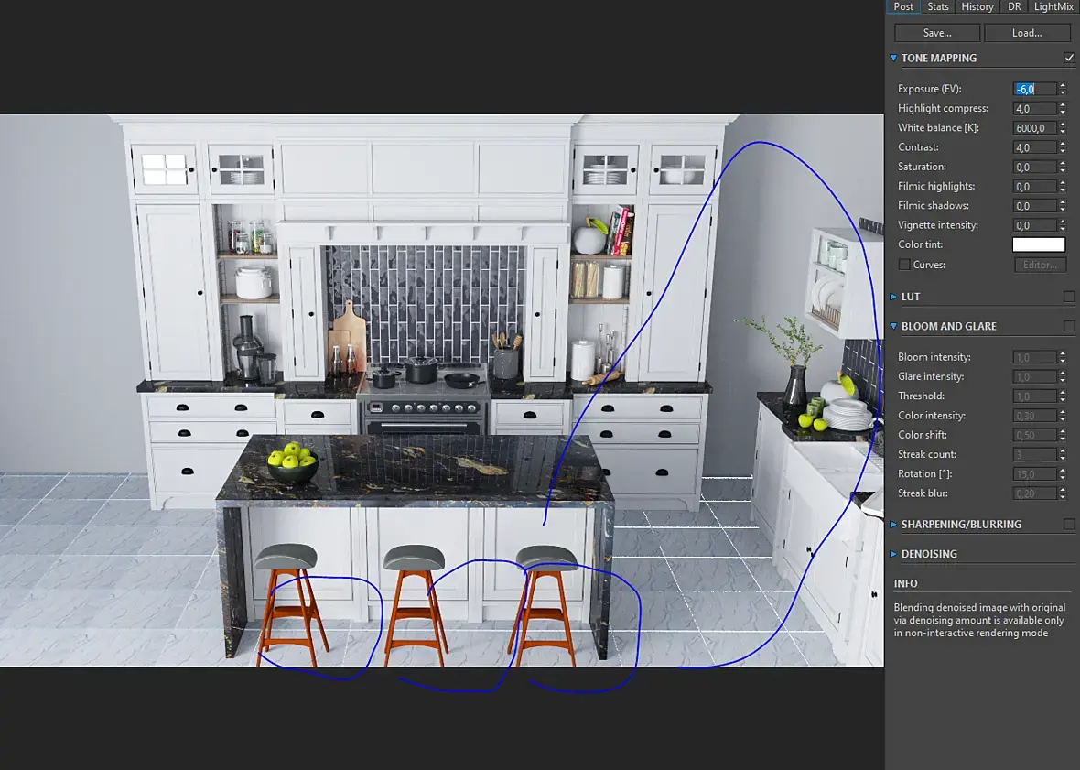This screenshot has height=770, width=1080.
Task: Expand the Sharpening/Blurring section arrow
Action: pyautogui.click(x=894, y=525)
